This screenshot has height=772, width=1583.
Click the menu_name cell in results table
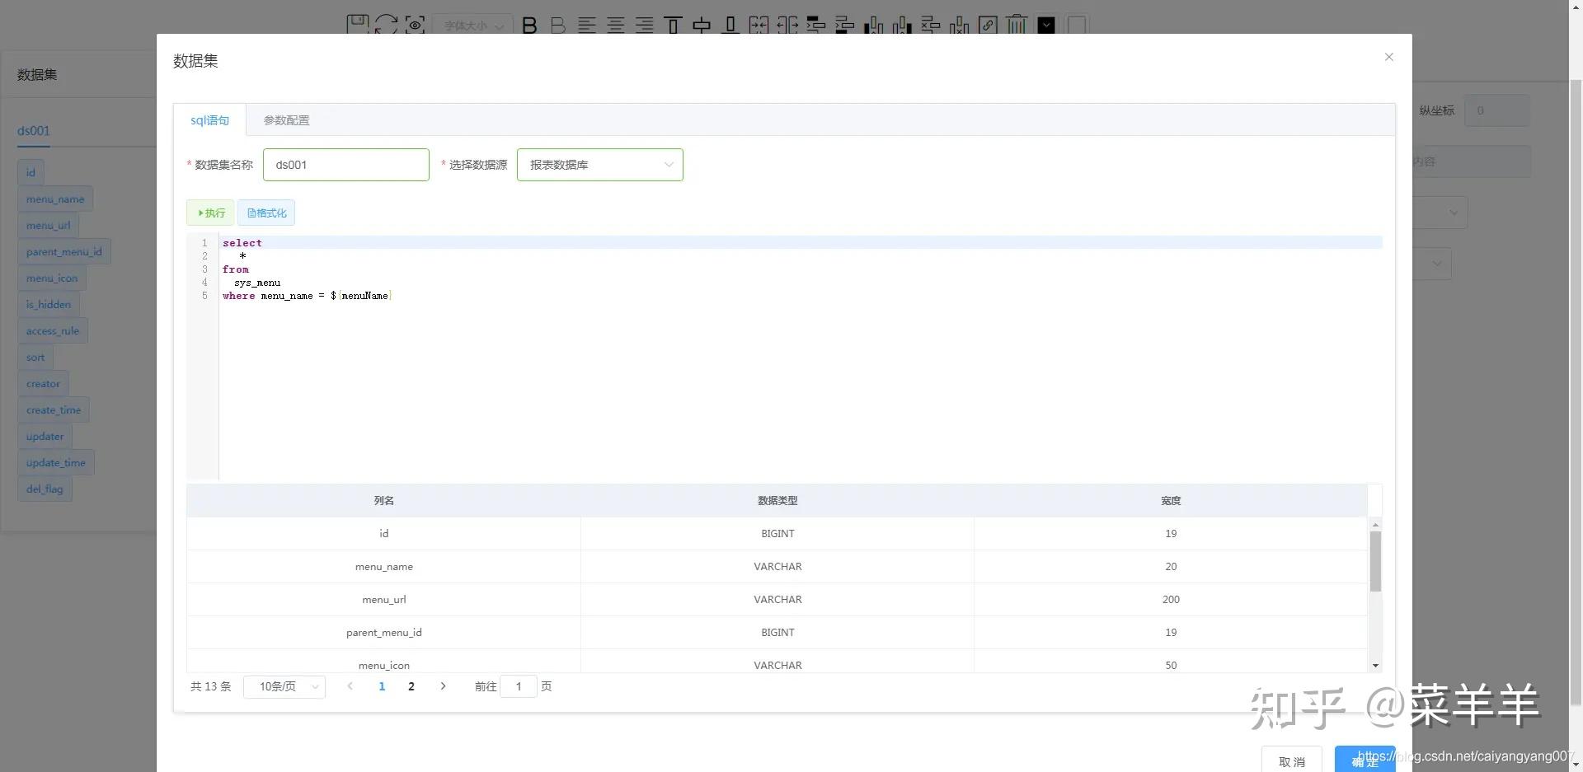point(383,567)
